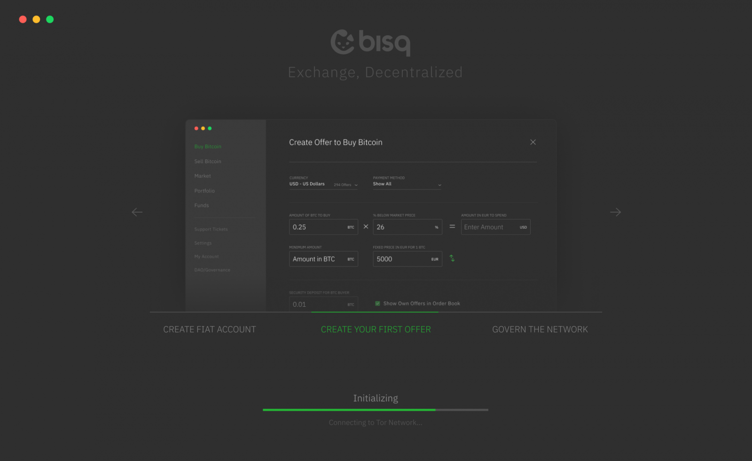The width and height of the screenshot is (752, 461).
Task: Open the USD - US Dollars currency dropdown
Action: click(x=323, y=184)
